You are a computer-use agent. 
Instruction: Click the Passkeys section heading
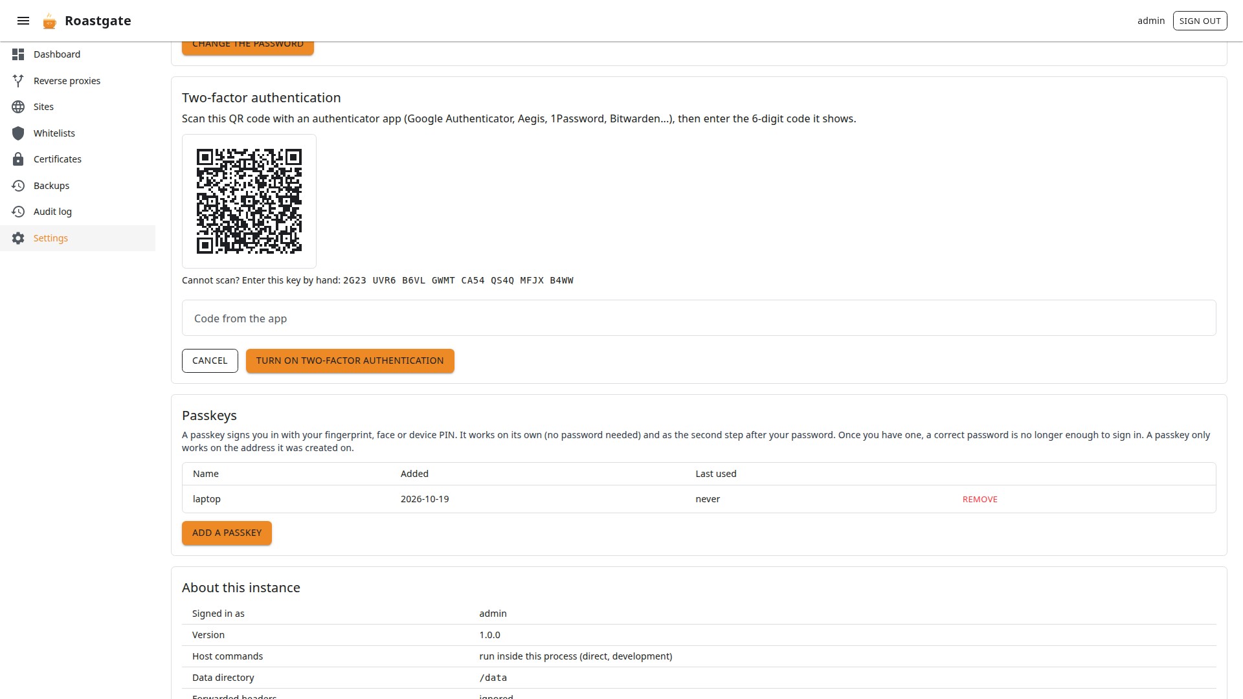(x=209, y=416)
